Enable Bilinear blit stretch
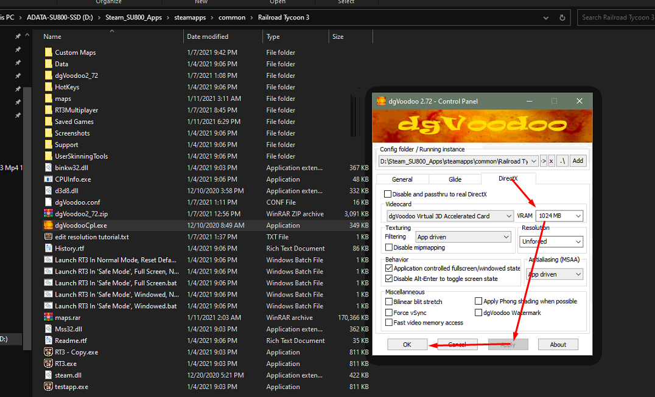This screenshot has width=655, height=397. click(389, 302)
